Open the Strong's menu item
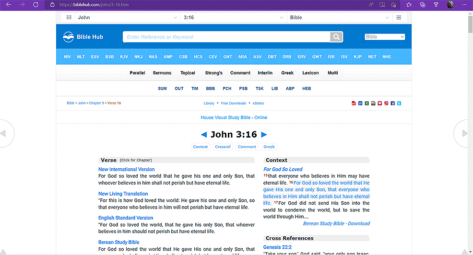 click(213, 73)
